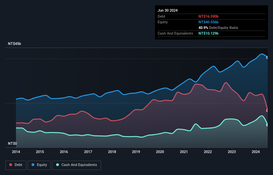Click the Jun 30 2024 tooltip date
The width and height of the screenshot is (273, 175).
pos(168,10)
